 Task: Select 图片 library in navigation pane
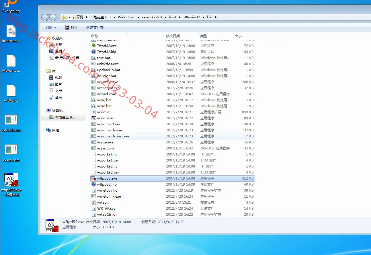[x=58, y=84]
